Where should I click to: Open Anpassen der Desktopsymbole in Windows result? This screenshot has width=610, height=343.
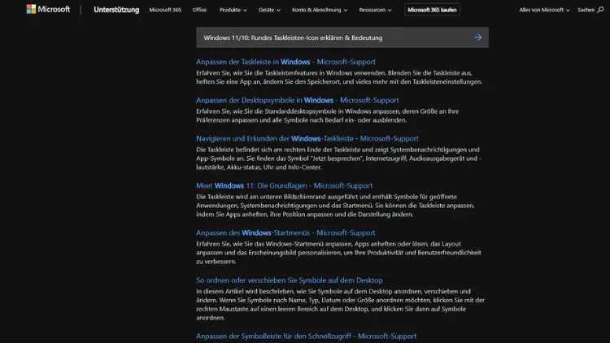(297, 100)
